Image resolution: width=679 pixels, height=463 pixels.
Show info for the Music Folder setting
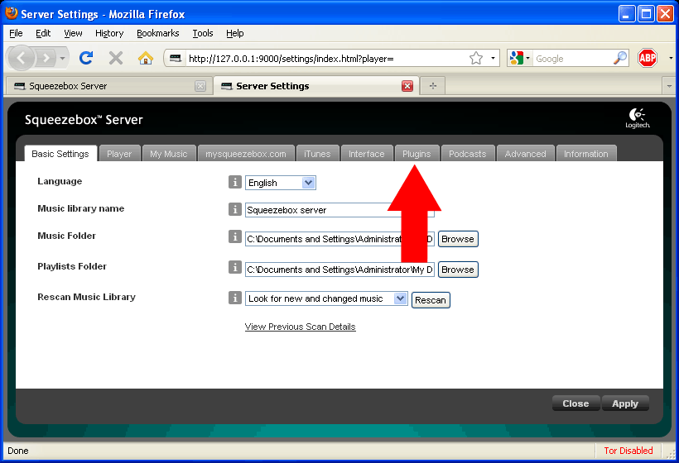coord(234,236)
